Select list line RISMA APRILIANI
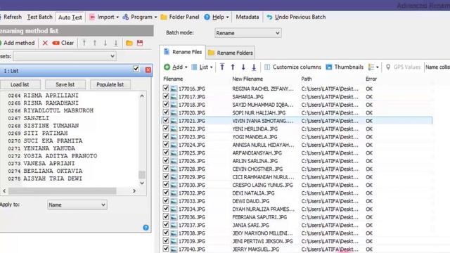The width and height of the screenshot is (450, 253). (x=51, y=96)
